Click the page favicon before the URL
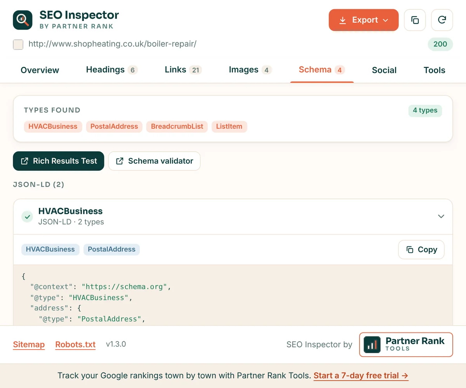The width and height of the screenshot is (466, 388). point(18,44)
